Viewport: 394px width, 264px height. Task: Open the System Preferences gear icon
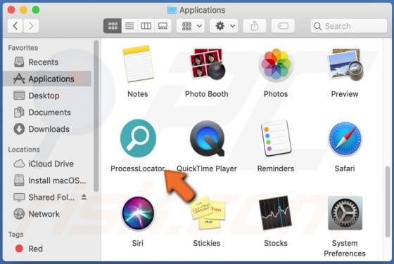(x=345, y=213)
